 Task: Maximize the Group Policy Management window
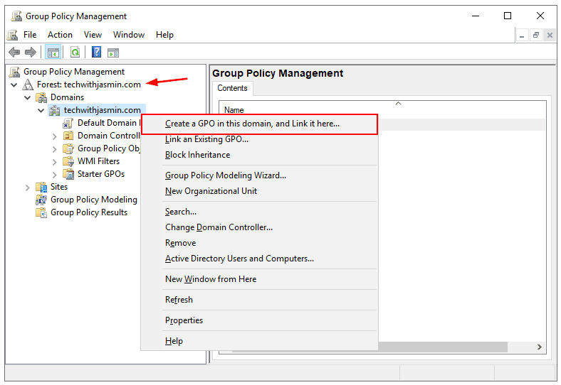pyautogui.click(x=508, y=16)
